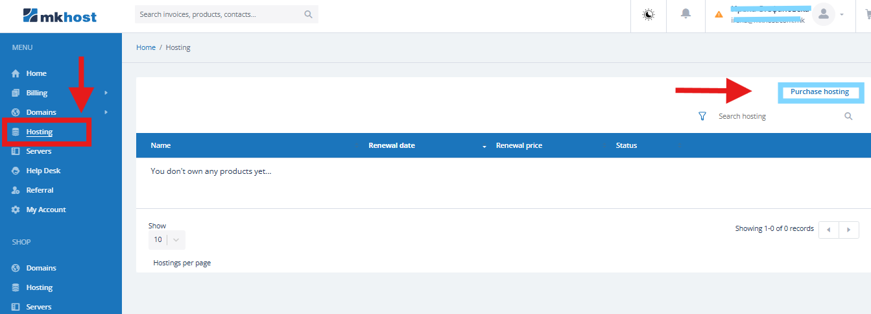Click the Referral icon in sidebar
Viewport: 871px width, 314px height.
(x=16, y=190)
